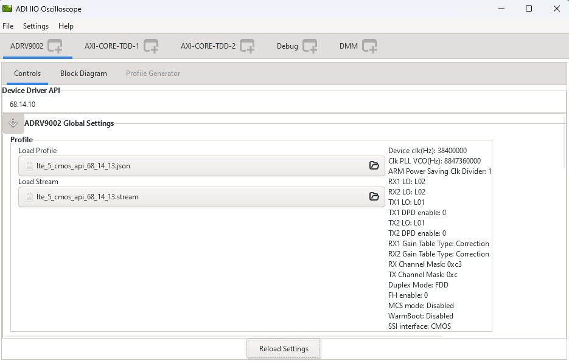
Task: Detach the AXI-CORE-TDD-1 tab into a window
Action: 151,46
